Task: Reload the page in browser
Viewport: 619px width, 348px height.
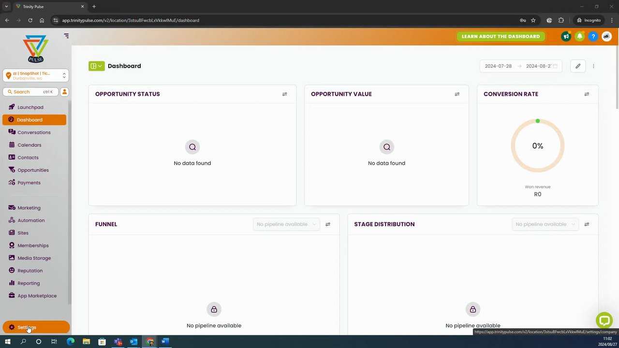Action: [x=30, y=20]
